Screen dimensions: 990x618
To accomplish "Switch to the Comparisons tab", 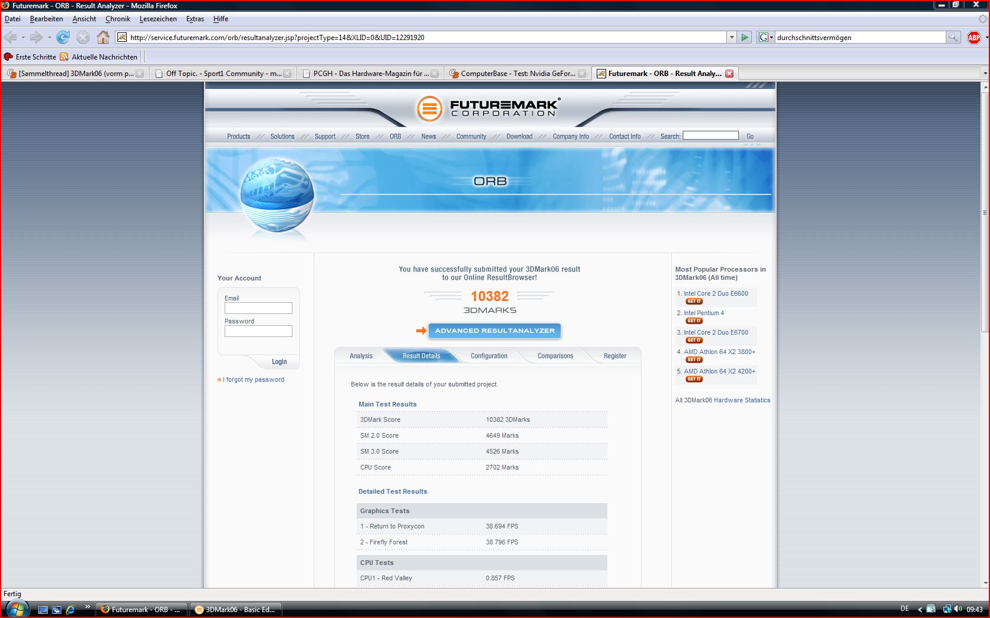I will pyautogui.click(x=555, y=356).
